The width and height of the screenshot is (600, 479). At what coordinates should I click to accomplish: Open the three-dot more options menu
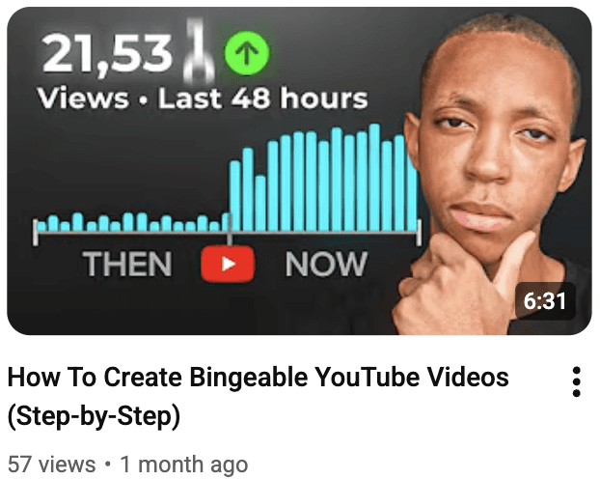(x=577, y=381)
